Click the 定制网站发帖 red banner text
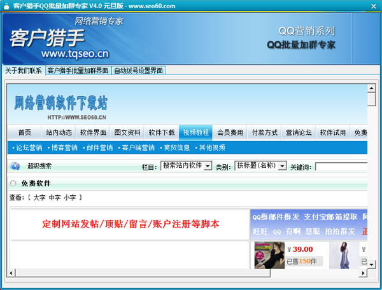 coord(131,224)
